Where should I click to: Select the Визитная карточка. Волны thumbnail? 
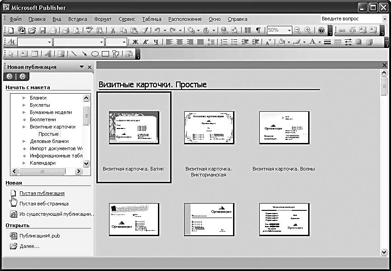click(284, 128)
